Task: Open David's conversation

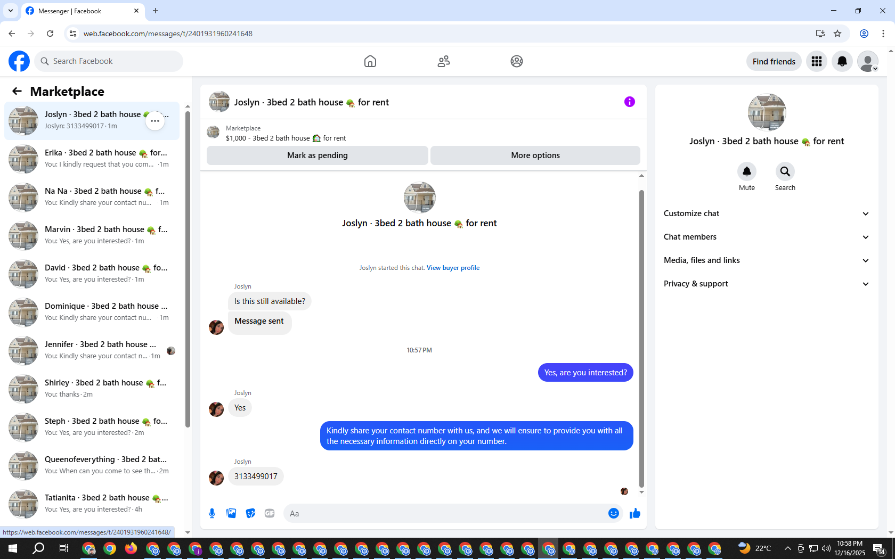Action: click(x=92, y=274)
